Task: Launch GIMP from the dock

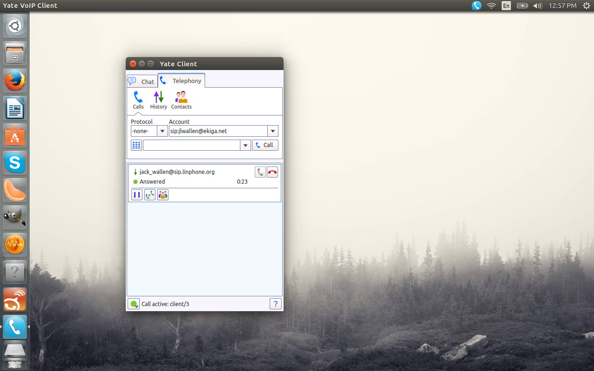Action: click(15, 217)
